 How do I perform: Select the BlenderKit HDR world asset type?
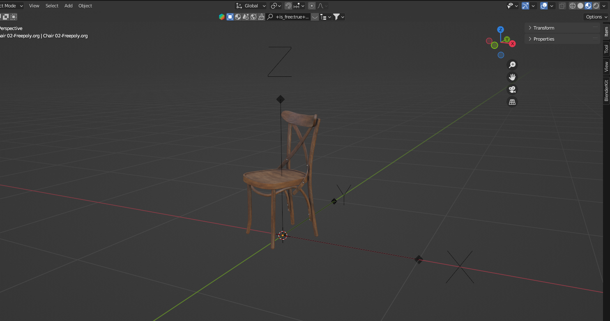point(253,17)
